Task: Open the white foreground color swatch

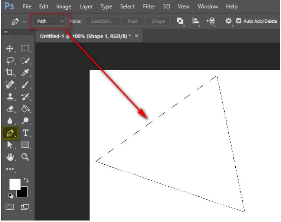Action: (15, 184)
